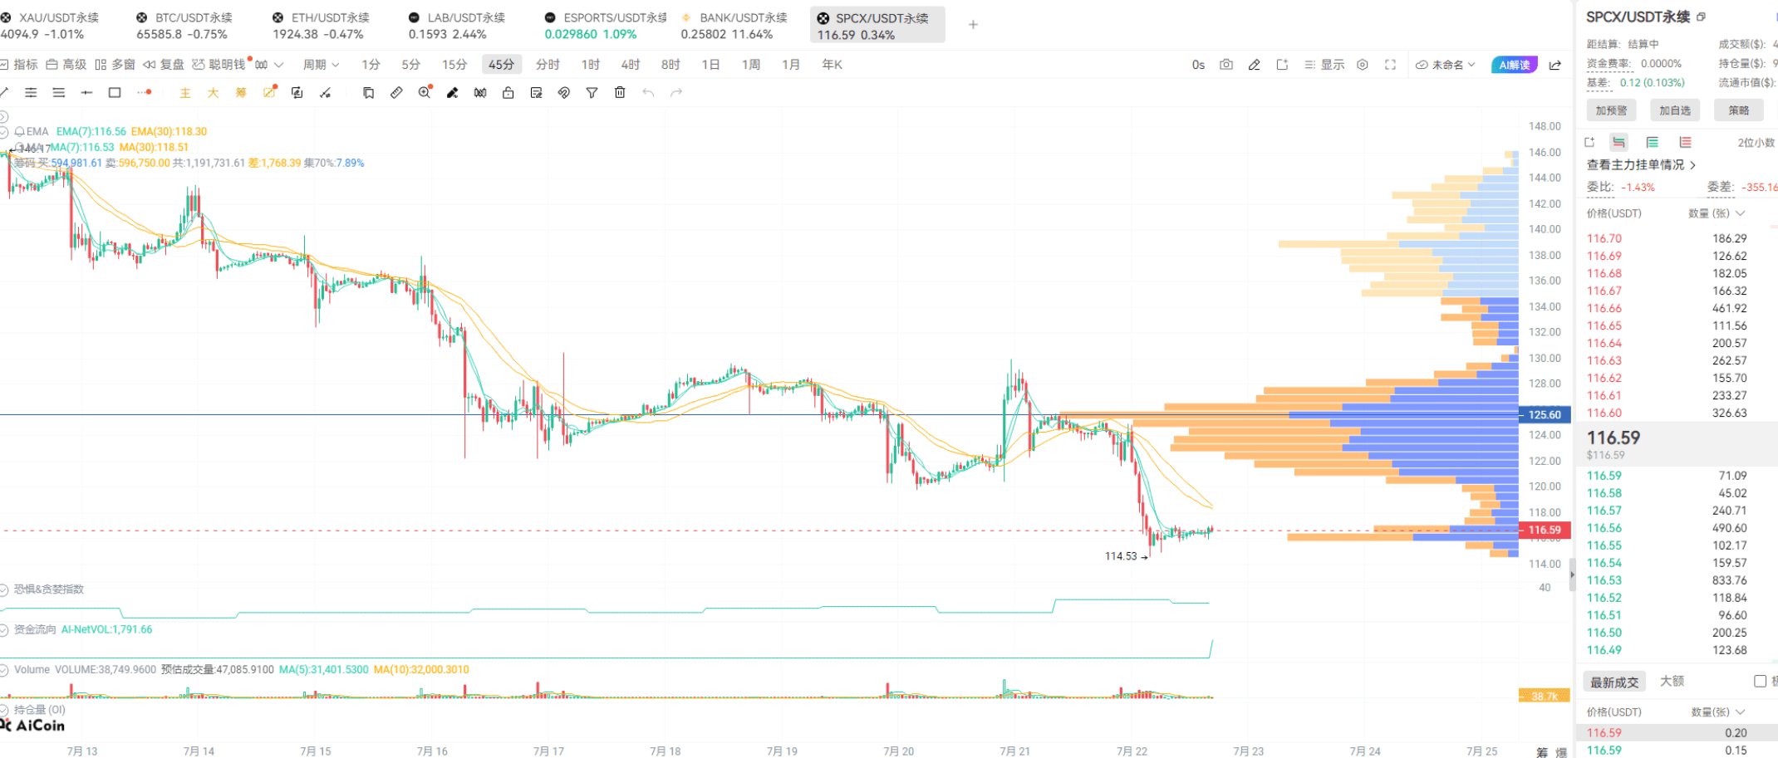Collapse the 资金流向 indicator panel
The image size is (1778, 758).
pyautogui.click(x=4, y=630)
